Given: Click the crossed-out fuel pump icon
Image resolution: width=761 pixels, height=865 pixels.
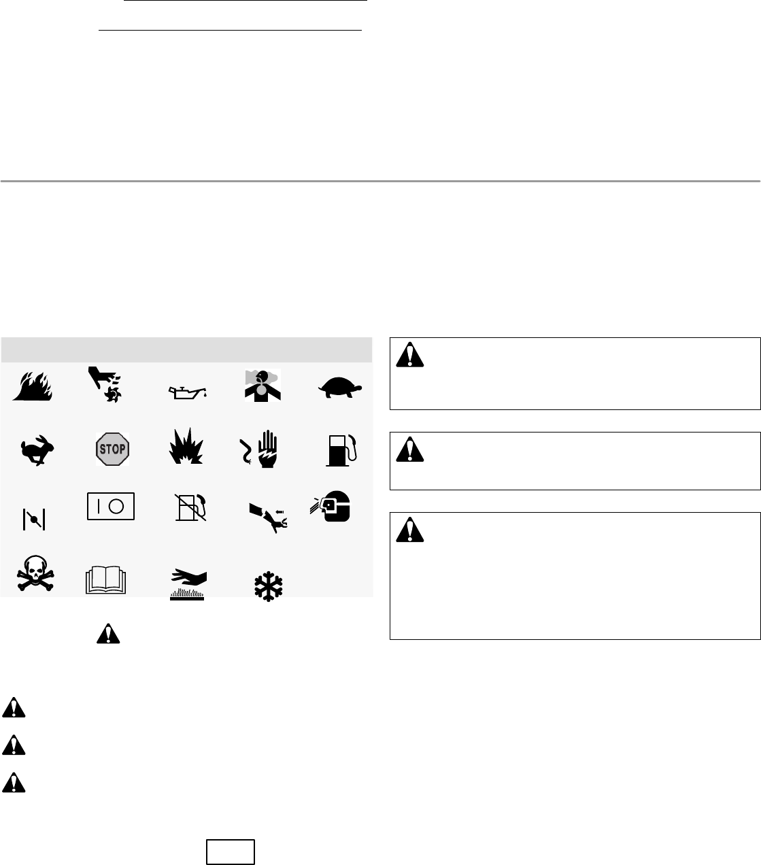Looking at the screenshot, I should pos(190,507).
